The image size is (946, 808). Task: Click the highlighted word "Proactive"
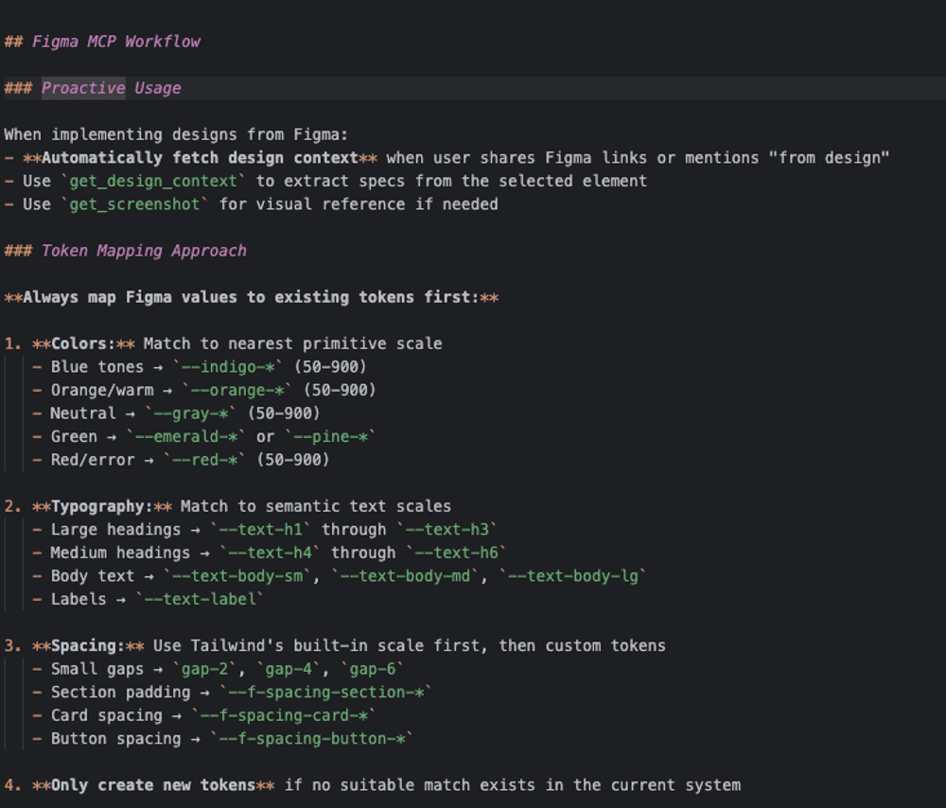tap(83, 88)
